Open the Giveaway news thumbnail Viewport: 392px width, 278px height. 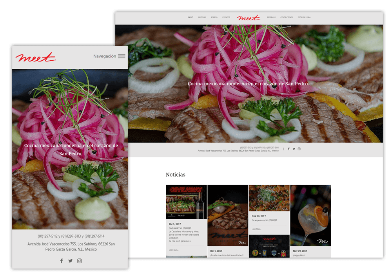click(x=186, y=202)
